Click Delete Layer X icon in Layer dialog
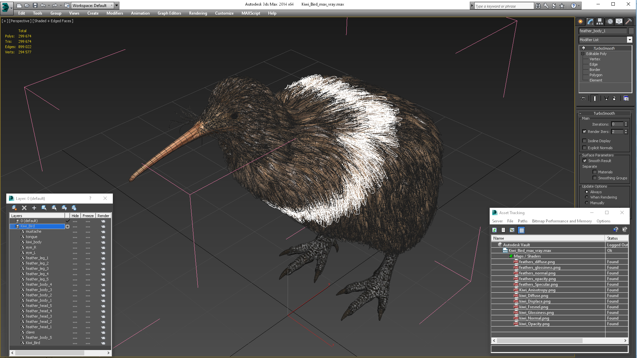 (x=24, y=208)
